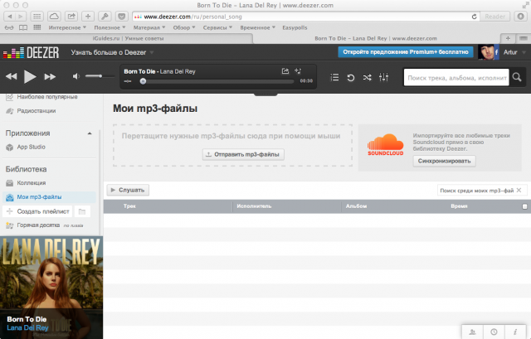Open 'Сервисы' bookmarks folder
The image size is (531, 339).
click(x=217, y=27)
